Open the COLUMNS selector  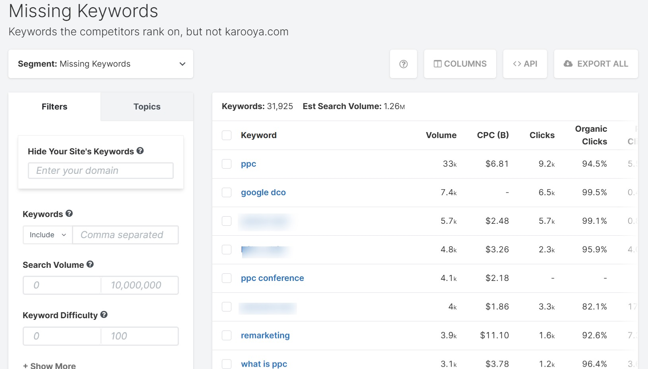(x=460, y=64)
